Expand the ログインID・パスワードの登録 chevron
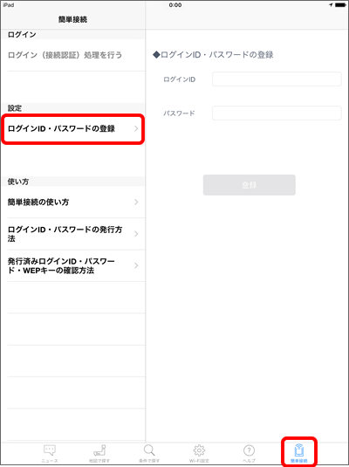Viewport: 349px width, 467px height. [136, 128]
